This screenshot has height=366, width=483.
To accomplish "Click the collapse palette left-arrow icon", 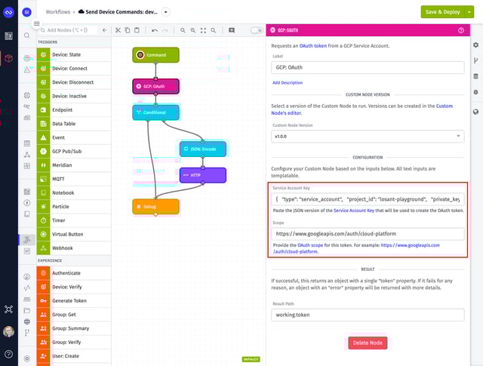I will pyautogui.click(x=104, y=30).
